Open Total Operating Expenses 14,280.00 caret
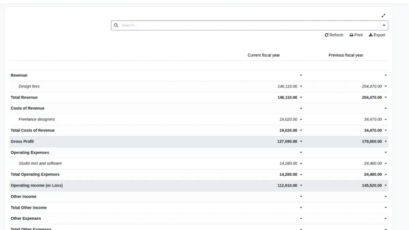Viewport: 409px width, 230px height. [301, 174]
